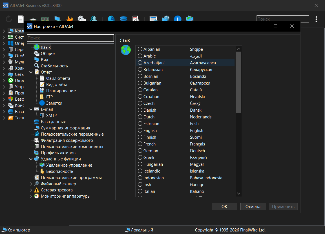Open Фильтрация содержимого icon
The height and width of the screenshot is (234, 325).
pos(37,140)
